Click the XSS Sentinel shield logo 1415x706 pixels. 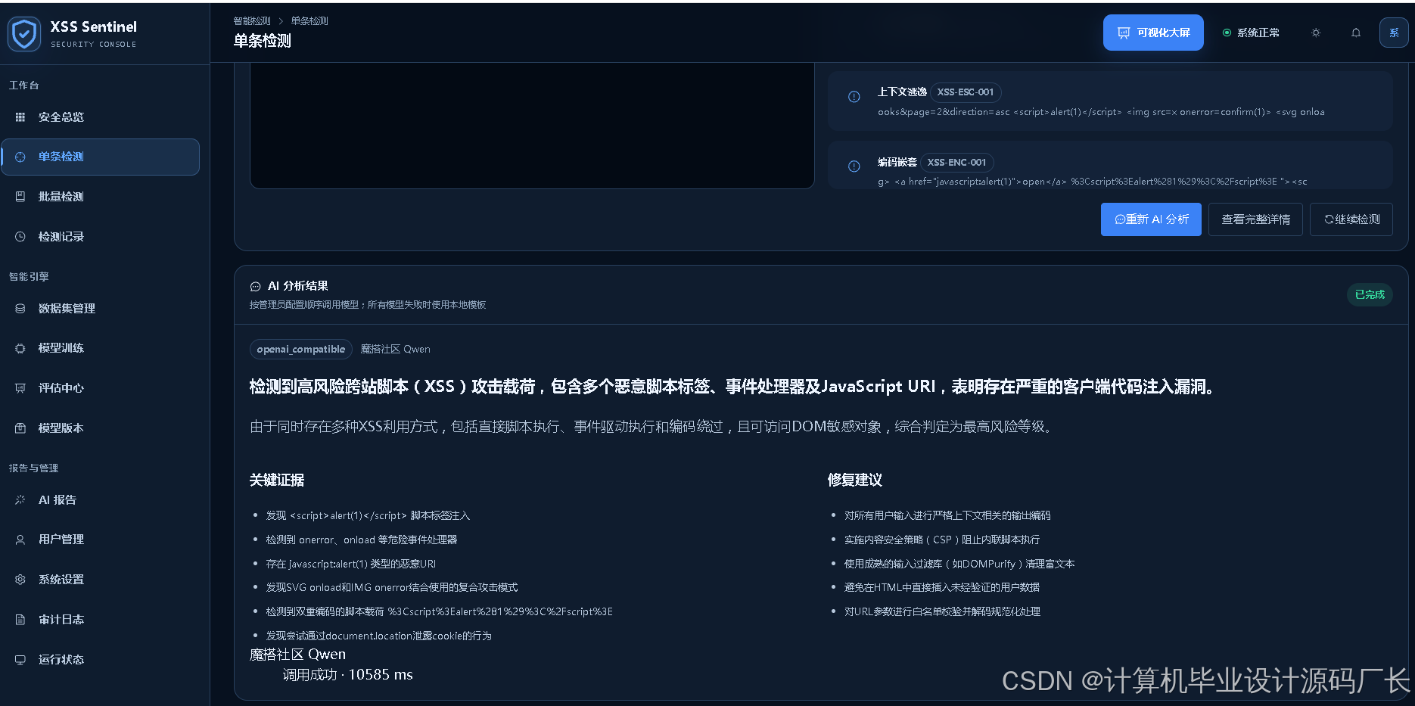[x=24, y=34]
